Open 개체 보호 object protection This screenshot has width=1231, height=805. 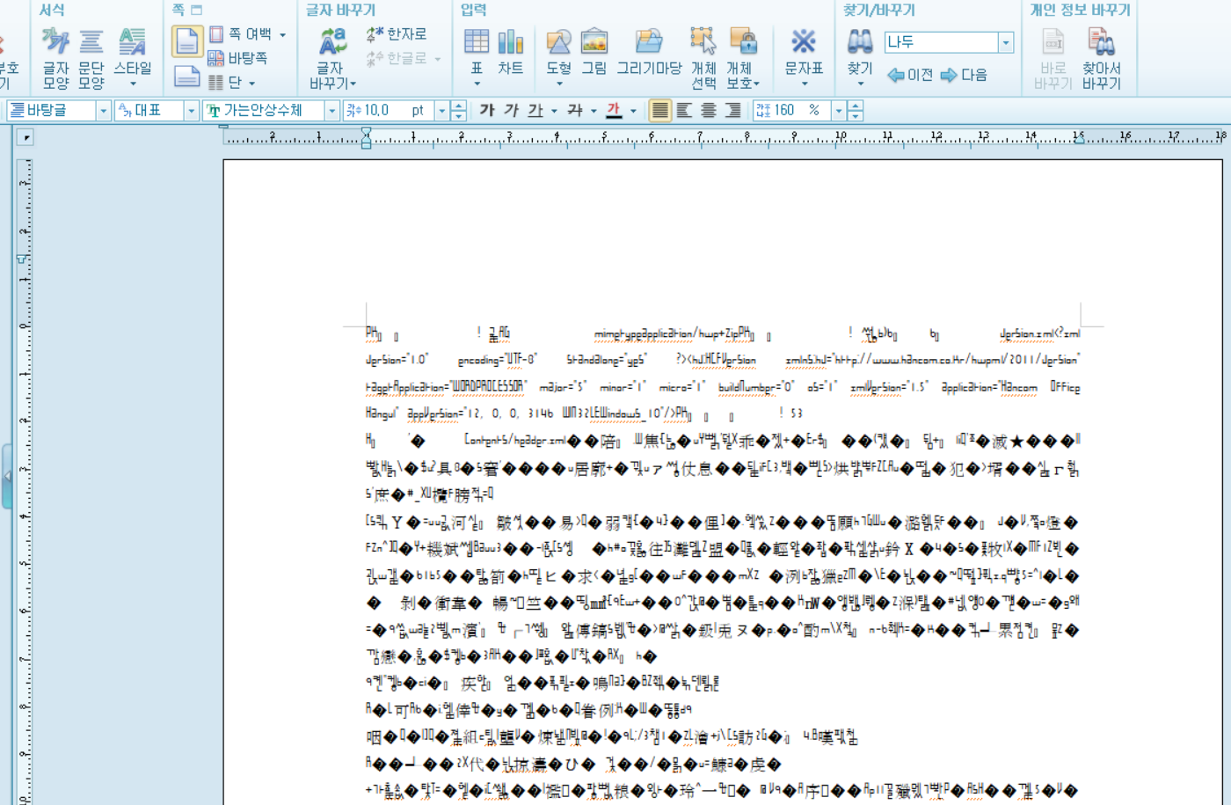click(x=742, y=58)
